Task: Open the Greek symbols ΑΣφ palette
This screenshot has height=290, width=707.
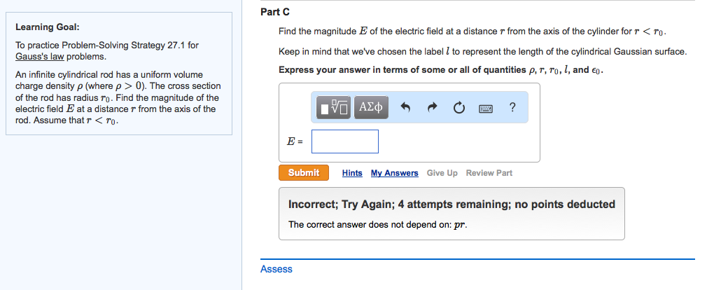Action: [371, 107]
